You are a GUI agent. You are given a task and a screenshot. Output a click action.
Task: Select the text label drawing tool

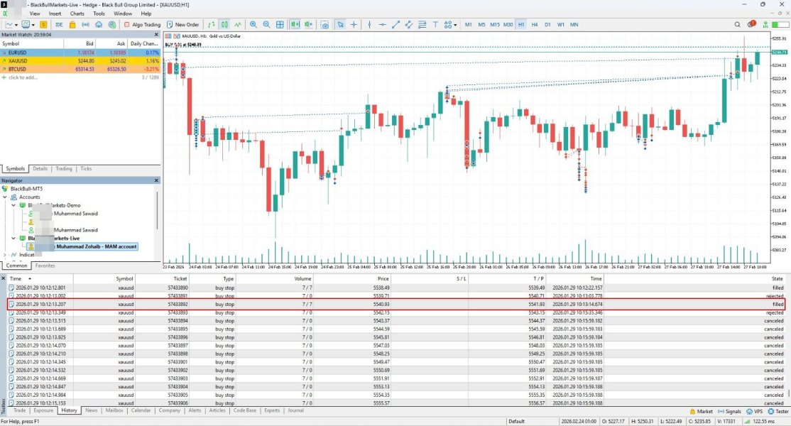click(435, 24)
